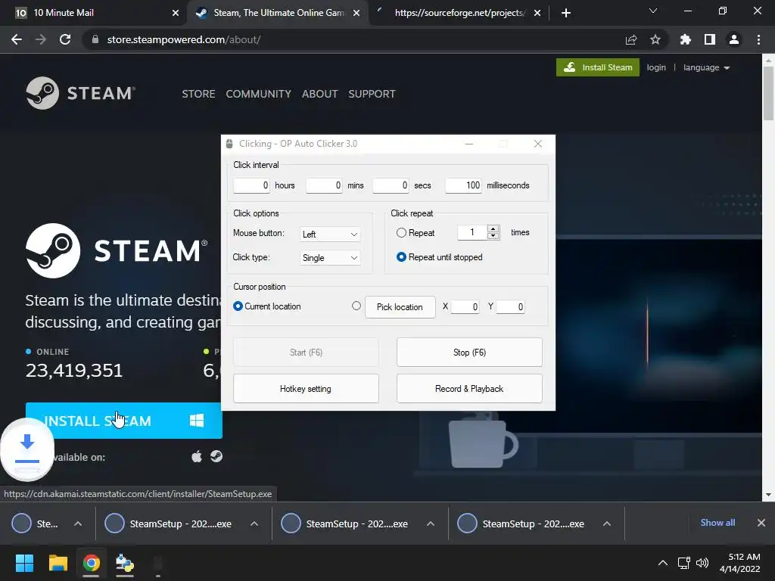This screenshot has width=775, height=581.
Task: Open the Click type dropdown
Action: point(330,258)
